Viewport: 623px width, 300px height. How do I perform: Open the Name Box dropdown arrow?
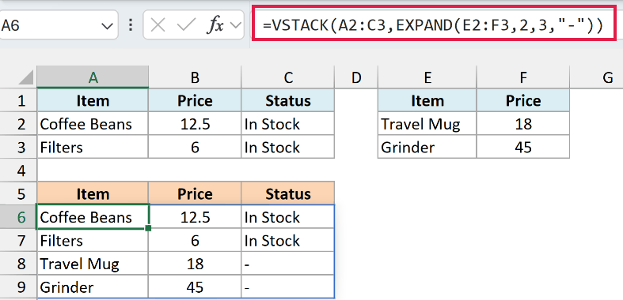pos(107,26)
